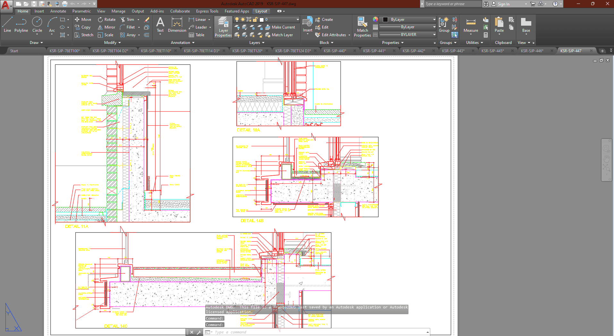The height and width of the screenshot is (336, 614).
Task: Toggle the lock icon for layer 0
Action: (x=255, y=20)
